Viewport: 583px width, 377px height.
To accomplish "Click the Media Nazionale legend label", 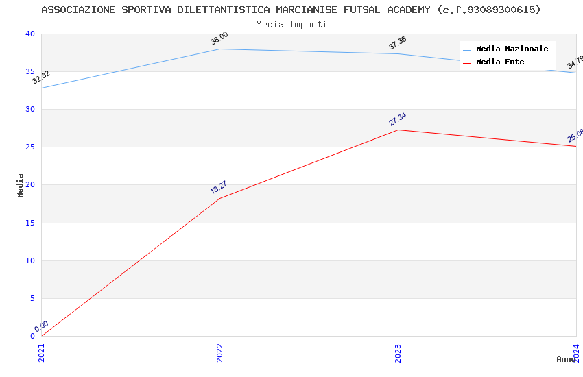I will point(512,49).
